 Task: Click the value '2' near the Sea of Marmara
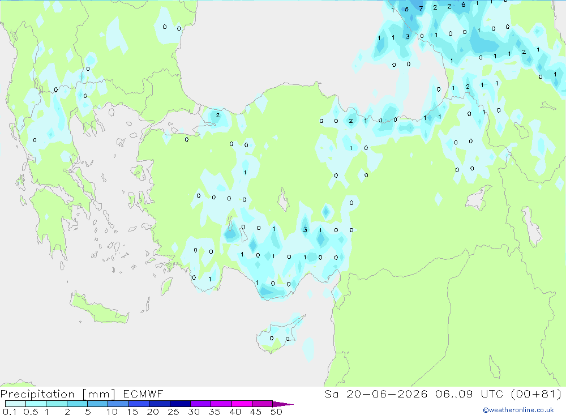[218, 115]
